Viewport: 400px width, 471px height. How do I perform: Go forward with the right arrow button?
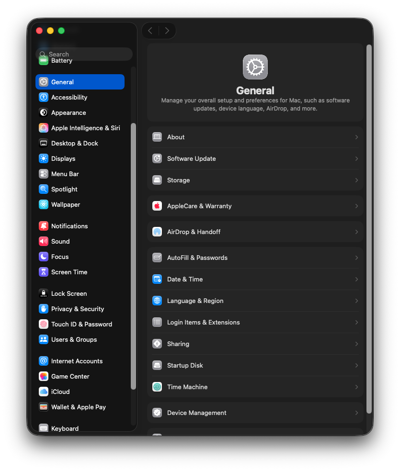coord(167,31)
